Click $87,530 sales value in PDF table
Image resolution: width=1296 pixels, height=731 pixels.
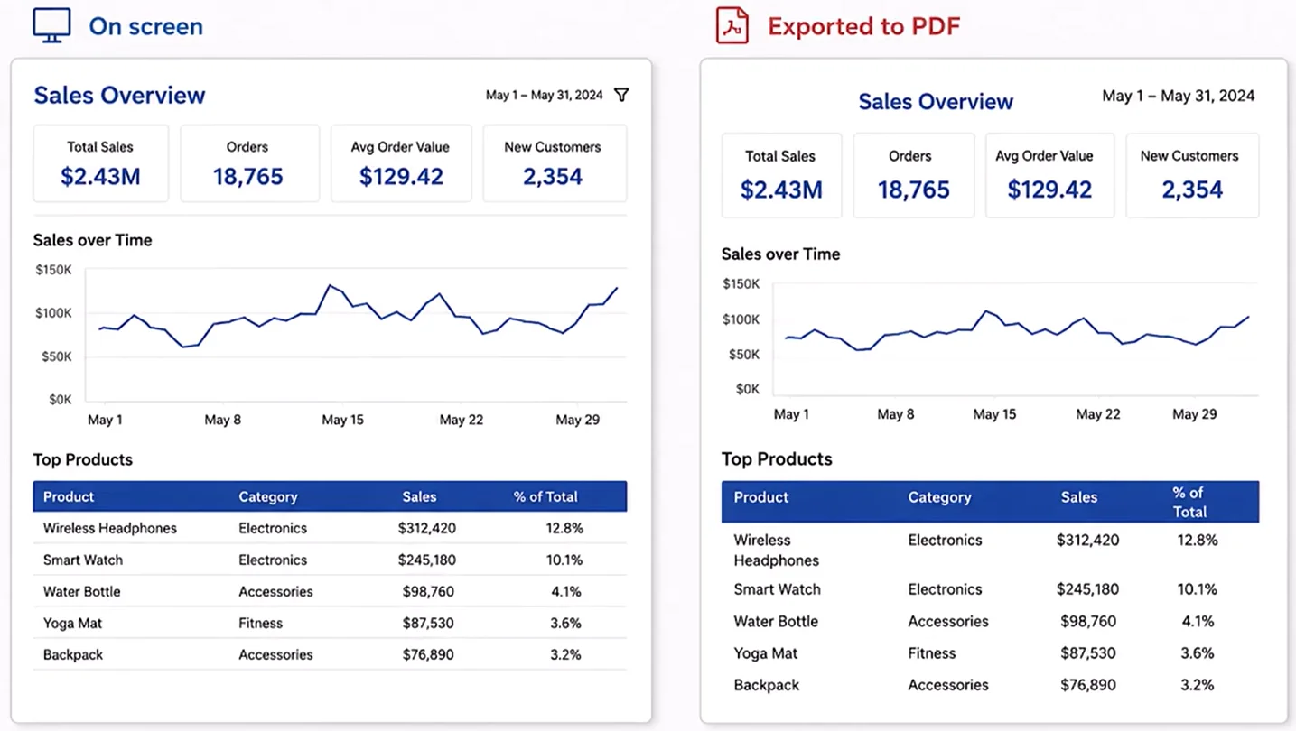(x=1088, y=652)
